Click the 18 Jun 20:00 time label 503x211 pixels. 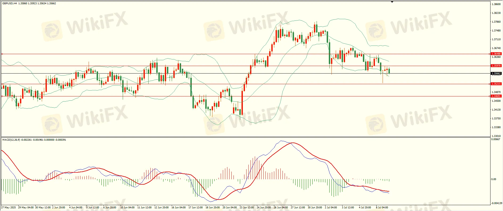[x=213, y=208]
